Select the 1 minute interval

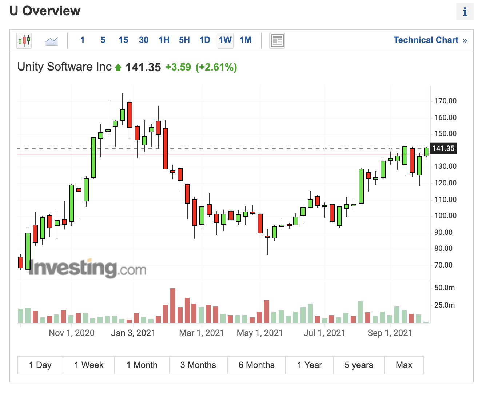[83, 40]
